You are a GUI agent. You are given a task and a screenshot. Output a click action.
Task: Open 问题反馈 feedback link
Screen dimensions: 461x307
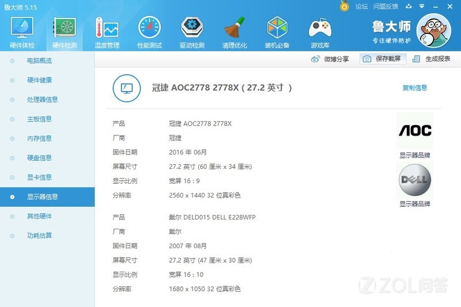[386, 6]
